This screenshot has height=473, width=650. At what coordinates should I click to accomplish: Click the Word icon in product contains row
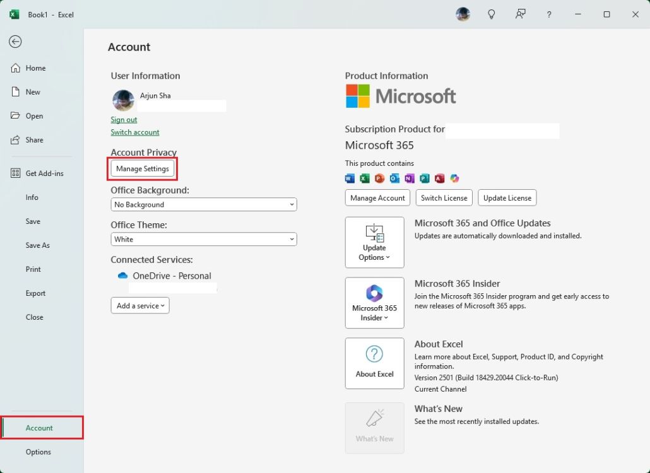point(349,178)
